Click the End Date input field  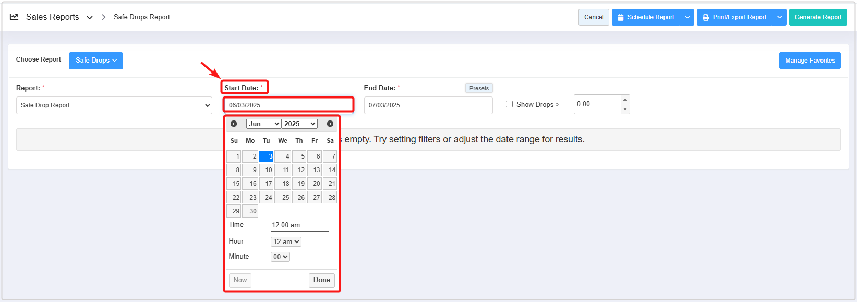pos(428,105)
